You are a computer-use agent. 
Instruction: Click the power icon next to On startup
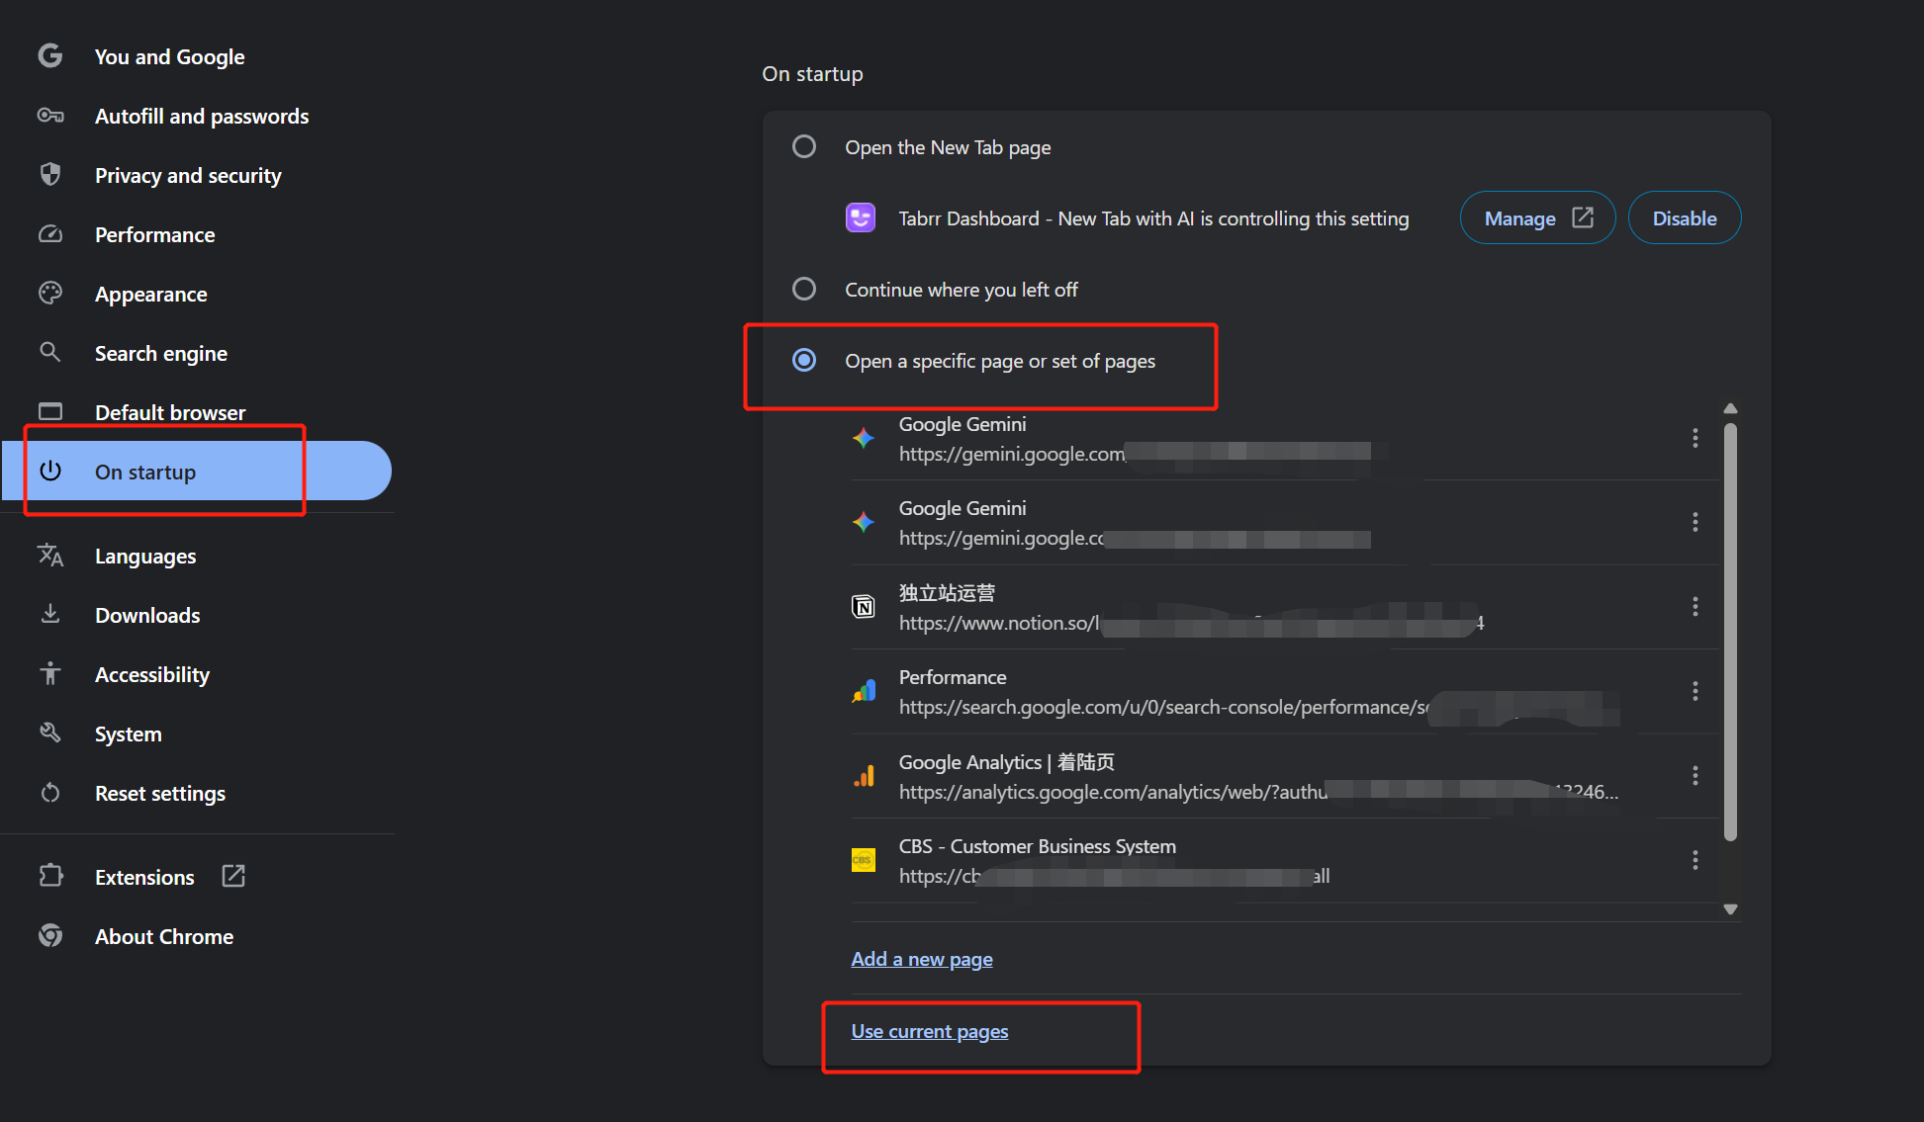click(x=50, y=471)
